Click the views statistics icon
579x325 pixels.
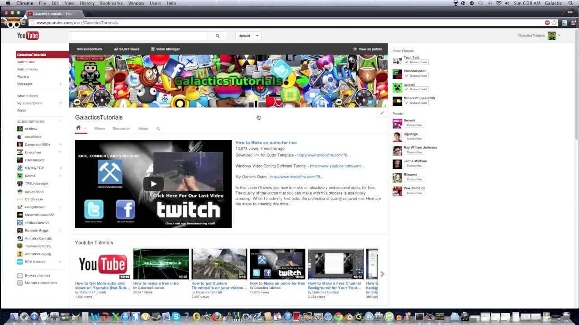[x=116, y=49]
